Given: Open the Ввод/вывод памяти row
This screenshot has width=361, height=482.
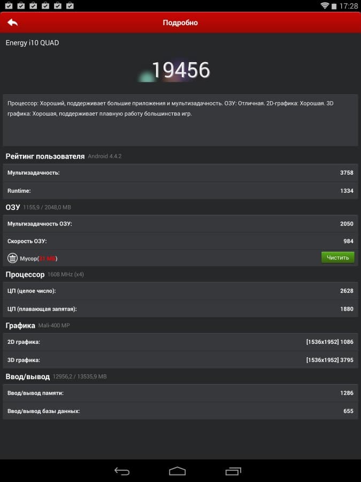Looking at the screenshot, I should (x=180, y=393).
